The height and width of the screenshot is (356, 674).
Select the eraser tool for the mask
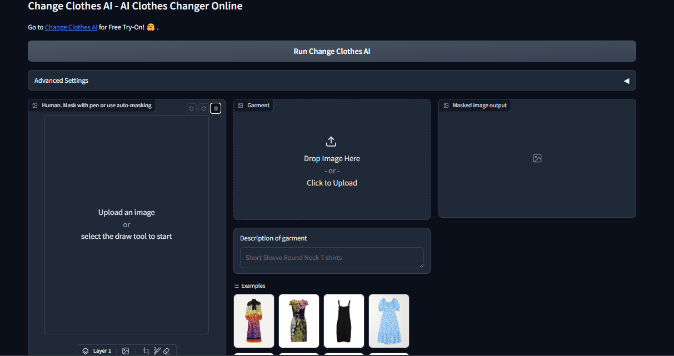[166, 350]
